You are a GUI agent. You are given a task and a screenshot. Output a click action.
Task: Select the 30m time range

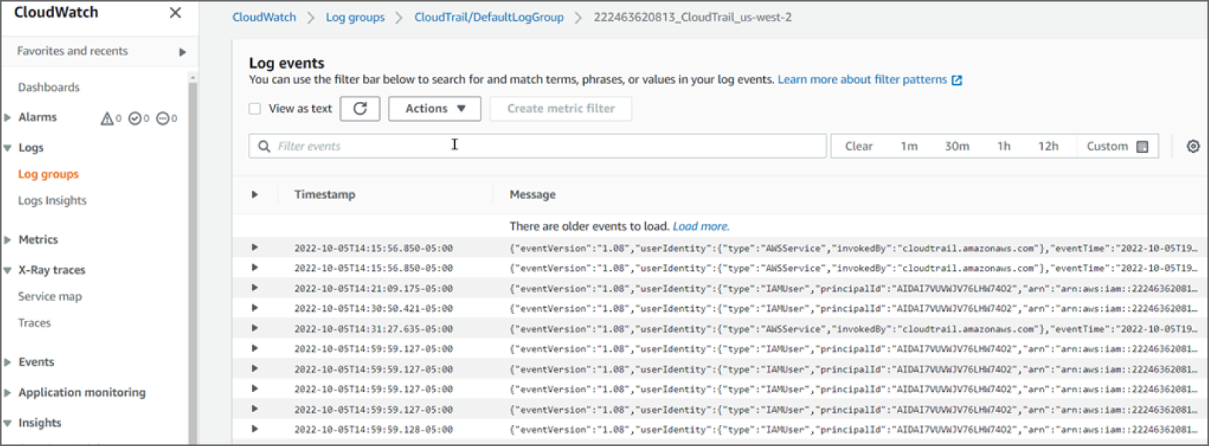(x=957, y=147)
